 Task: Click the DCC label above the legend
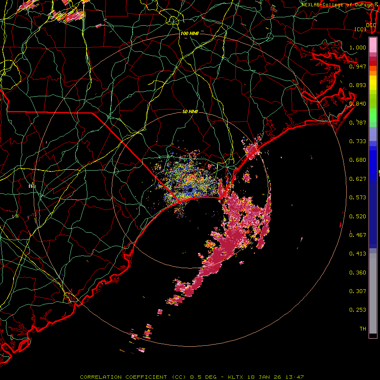tap(371, 25)
